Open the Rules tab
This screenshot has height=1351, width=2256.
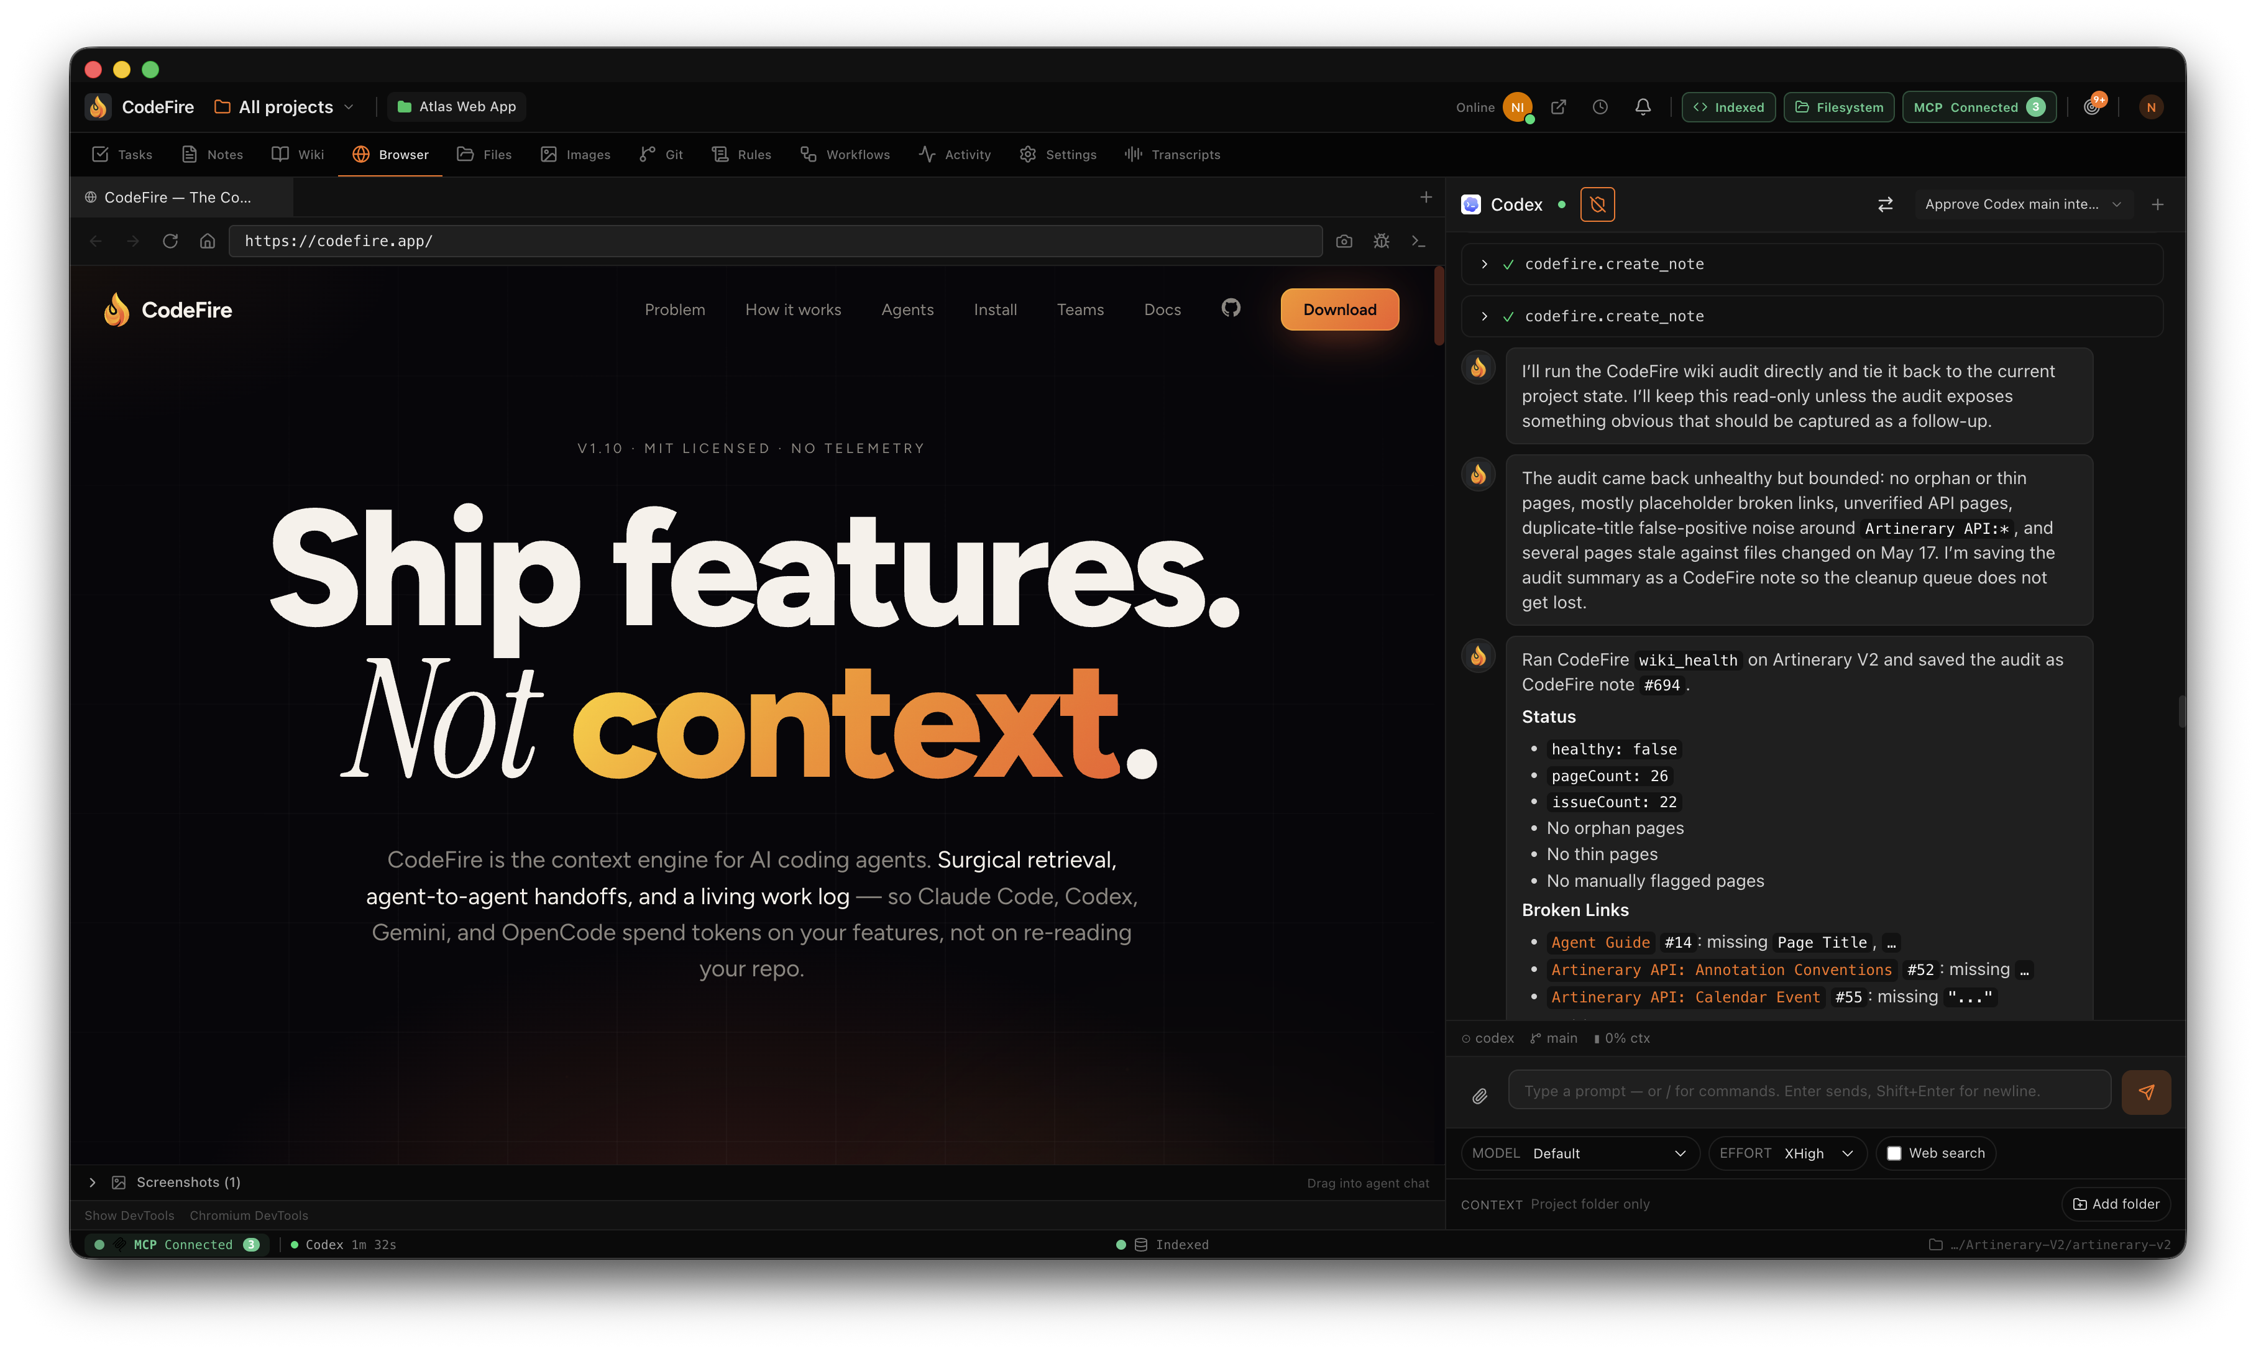(x=742, y=155)
